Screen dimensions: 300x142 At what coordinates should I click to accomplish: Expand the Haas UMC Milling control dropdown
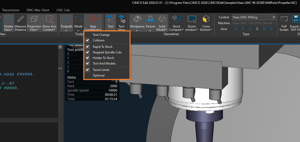(274, 17)
